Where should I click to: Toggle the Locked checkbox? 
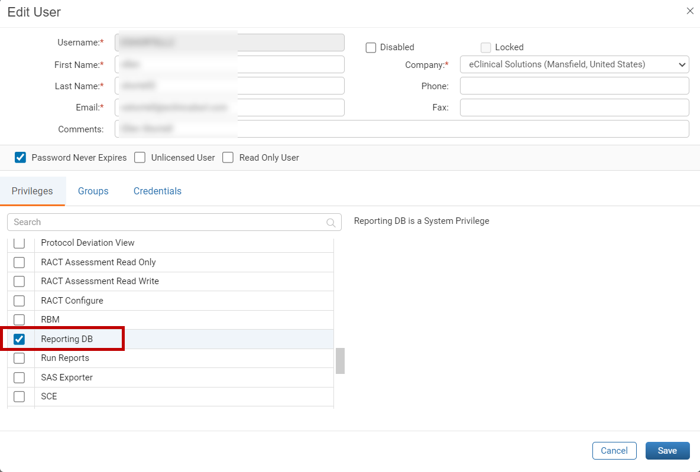(486, 47)
